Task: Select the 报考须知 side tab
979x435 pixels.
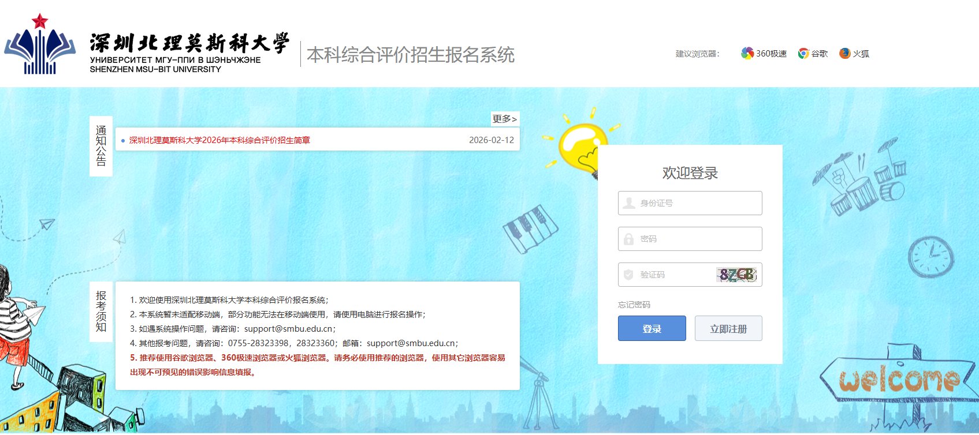Action: pyautogui.click(x=101, y=312)
